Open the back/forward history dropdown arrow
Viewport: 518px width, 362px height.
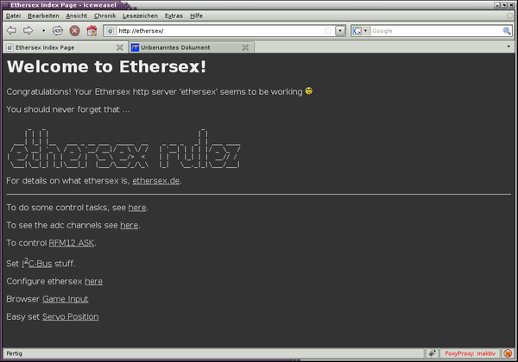pos(43,31)
